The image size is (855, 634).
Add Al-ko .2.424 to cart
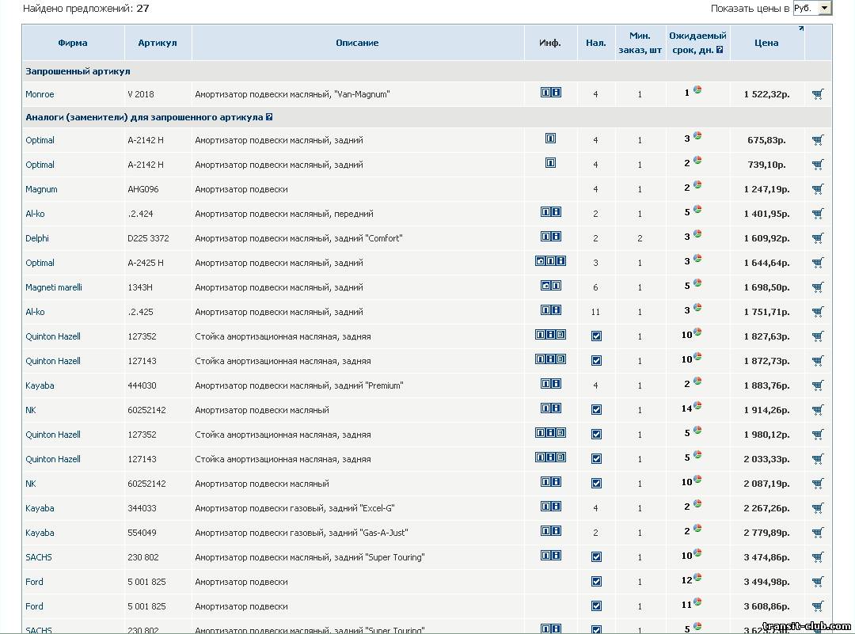coord(817,214)
